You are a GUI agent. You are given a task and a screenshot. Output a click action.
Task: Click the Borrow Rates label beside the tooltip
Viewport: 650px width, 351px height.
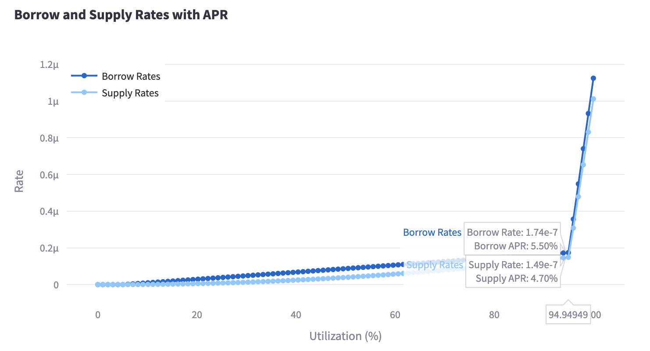[432, 232]
